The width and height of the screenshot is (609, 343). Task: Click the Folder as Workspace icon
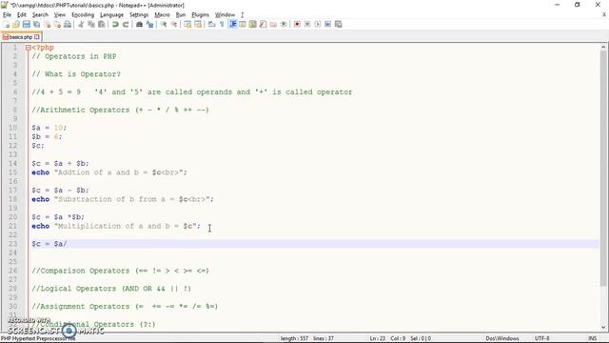pyautogui.click(x=273, y=24)
